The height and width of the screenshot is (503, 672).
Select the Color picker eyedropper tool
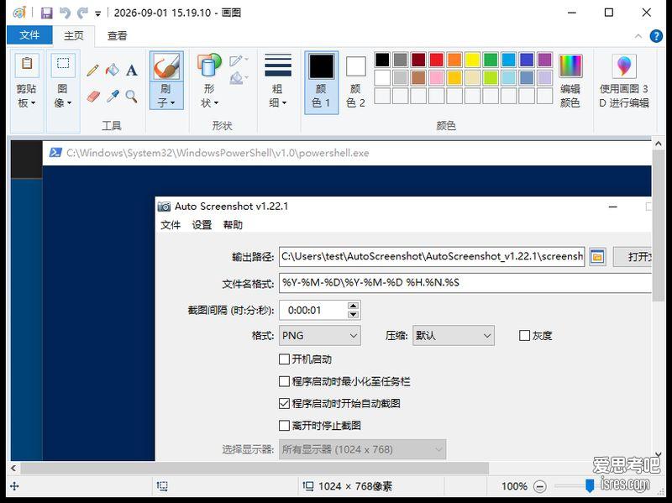coord(113,97)
